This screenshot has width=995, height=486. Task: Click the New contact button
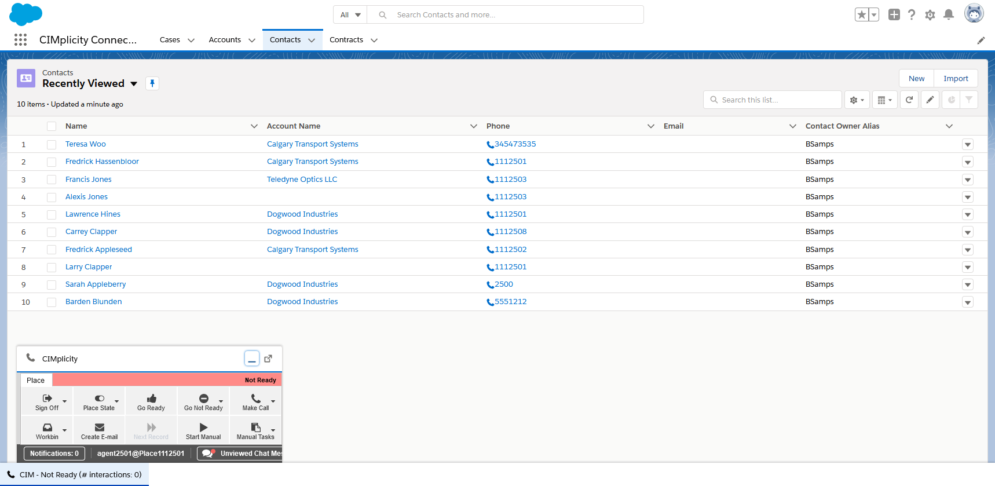[917, 78]
